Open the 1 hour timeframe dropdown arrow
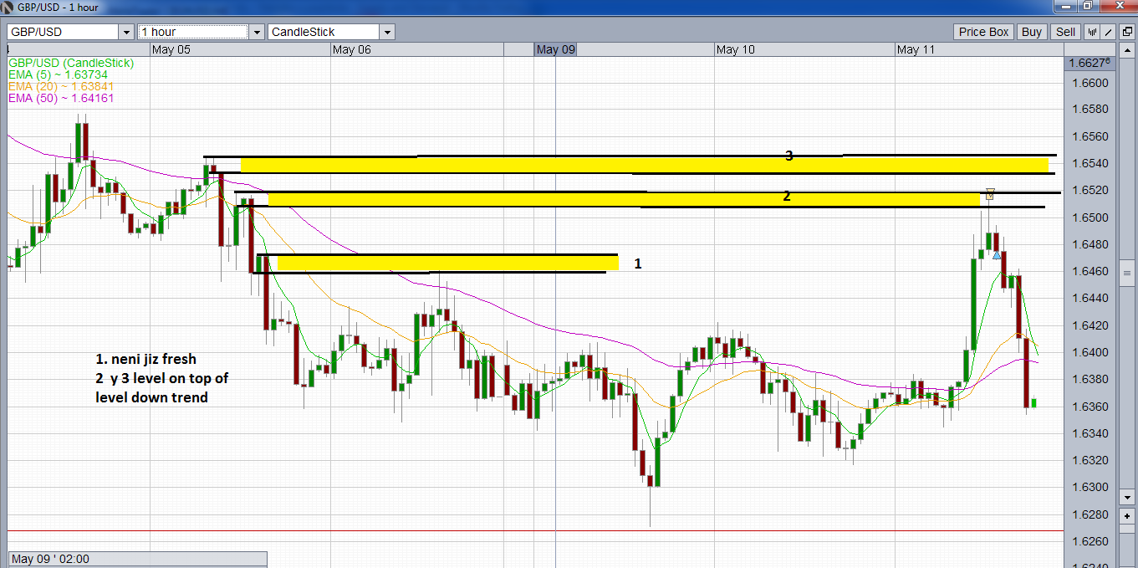This screenshot has height=568, width=1138. (x=256, y=32)
